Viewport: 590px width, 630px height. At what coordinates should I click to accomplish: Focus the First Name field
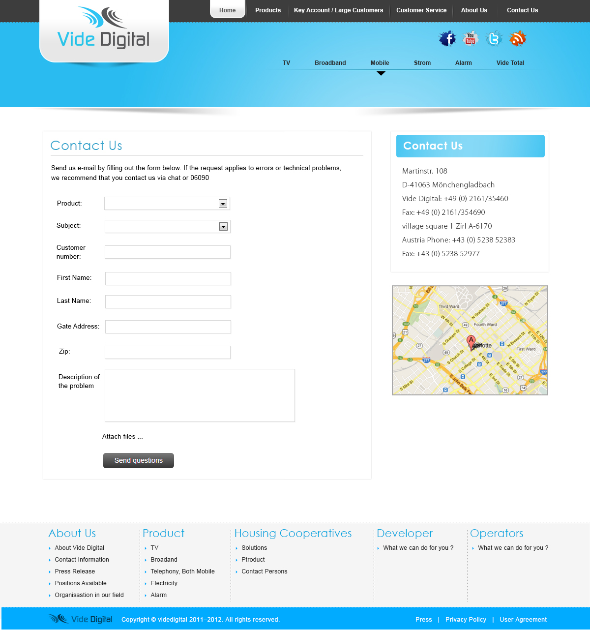point(168,278)
